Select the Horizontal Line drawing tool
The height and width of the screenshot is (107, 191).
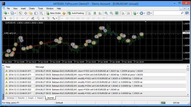pyautogui.click(x=22, y=18)
